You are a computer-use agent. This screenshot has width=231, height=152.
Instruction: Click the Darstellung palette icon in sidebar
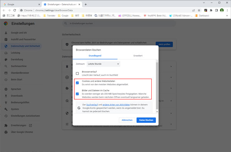pyautogui.click(x=6, y=59)
